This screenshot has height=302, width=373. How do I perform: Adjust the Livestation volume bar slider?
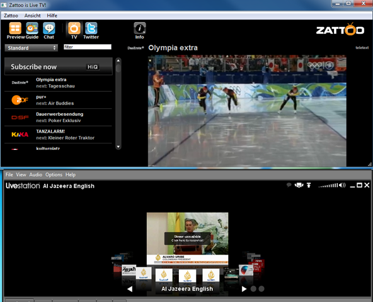328,186
